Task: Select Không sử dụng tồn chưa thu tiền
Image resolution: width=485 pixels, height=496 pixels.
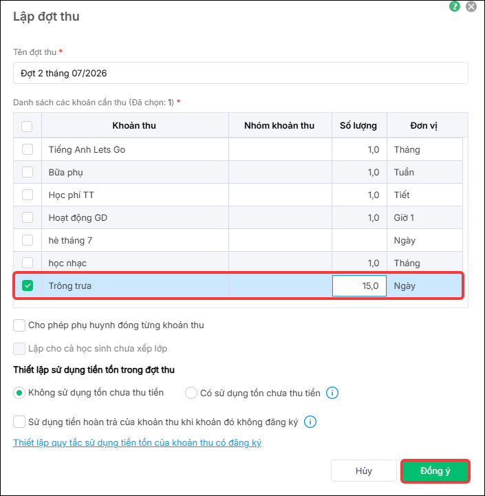Action: point(19,393)
